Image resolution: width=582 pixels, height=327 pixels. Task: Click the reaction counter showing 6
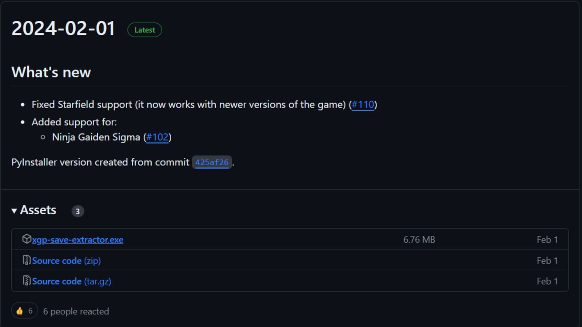pos(30,310)
